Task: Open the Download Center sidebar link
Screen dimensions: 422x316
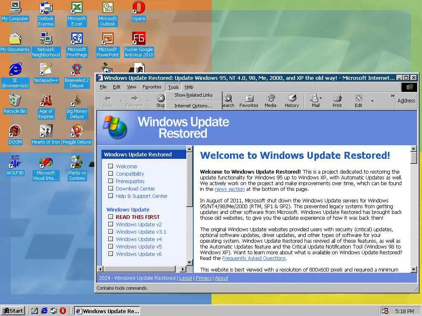Action: click(135, 188)
